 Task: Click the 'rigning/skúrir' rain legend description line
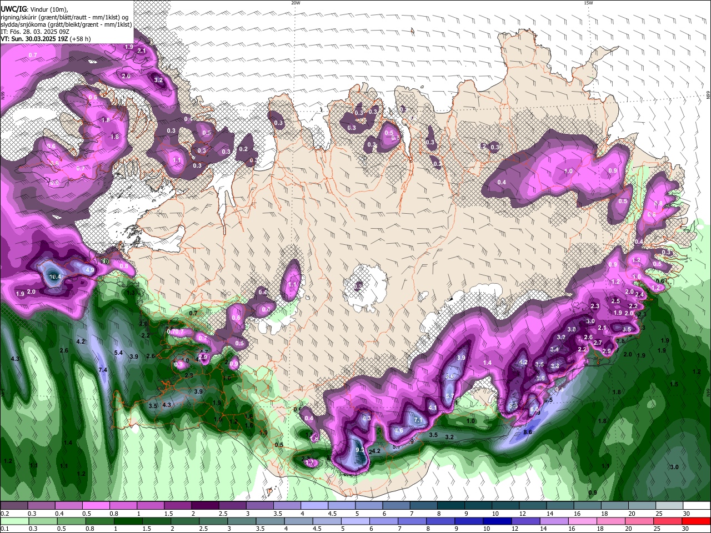click(64, 17)
